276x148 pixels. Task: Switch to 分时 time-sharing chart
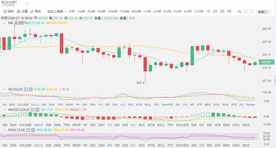[72, 12]
